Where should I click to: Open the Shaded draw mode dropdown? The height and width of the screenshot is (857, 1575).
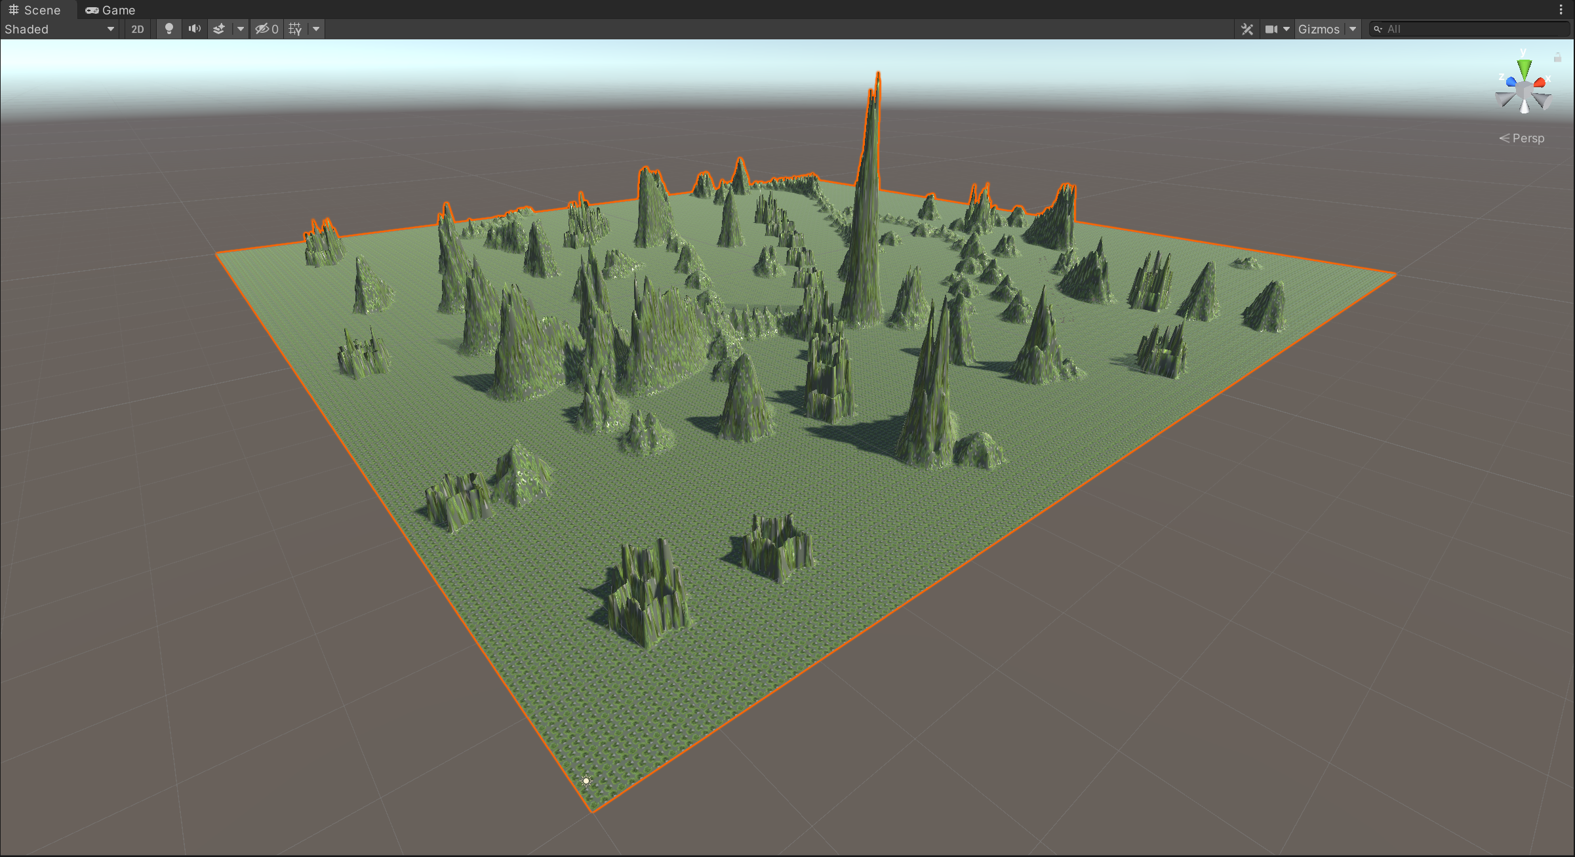pos(59,28)
